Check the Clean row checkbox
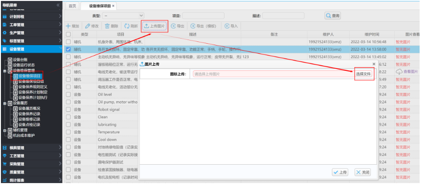Viewport: 421px width, 184px height. click(69, 117)
